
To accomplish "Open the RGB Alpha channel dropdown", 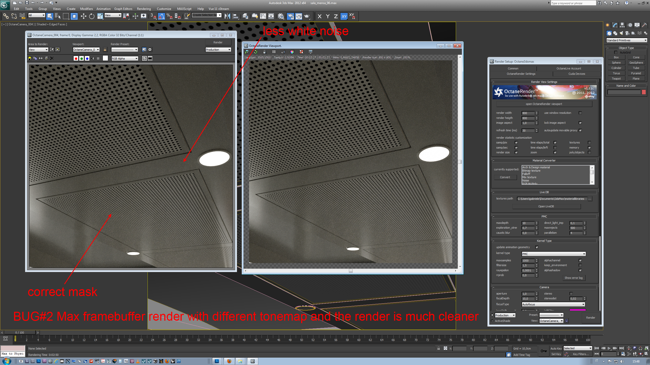I will [125, 59].
